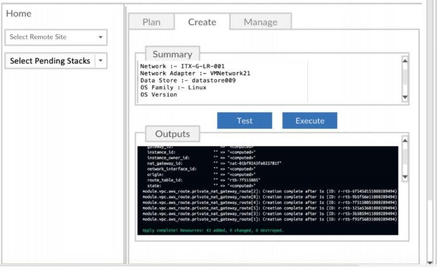The height and width of the screenshot is (269, 437).
Task: Open the Select Remote Site dropdown
Action: 56,37
